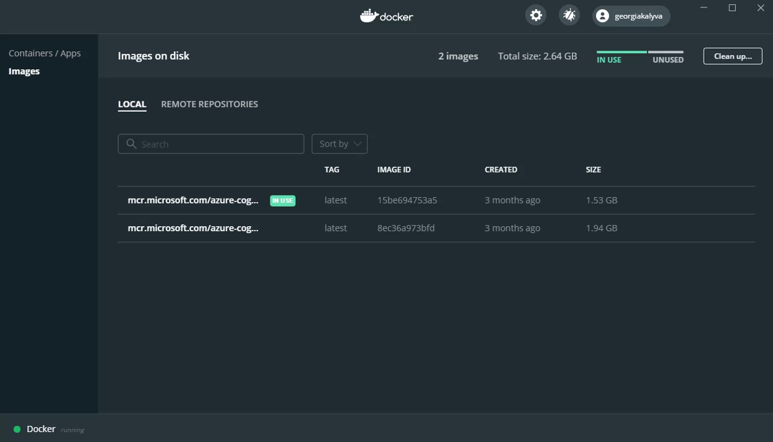The width and height of the screenshot is (773, 442).
Task: Expand the first mcr.microsoft.com image name
Action: pos(194,200)
